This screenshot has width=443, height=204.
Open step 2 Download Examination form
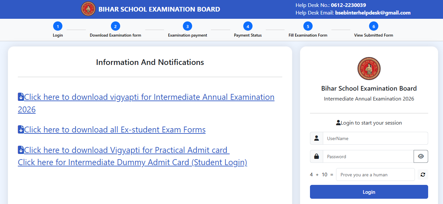click(x=115, y=26)
